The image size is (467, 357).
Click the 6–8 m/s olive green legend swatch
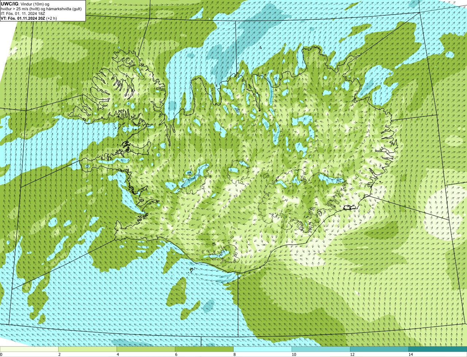tap(204, 349)
